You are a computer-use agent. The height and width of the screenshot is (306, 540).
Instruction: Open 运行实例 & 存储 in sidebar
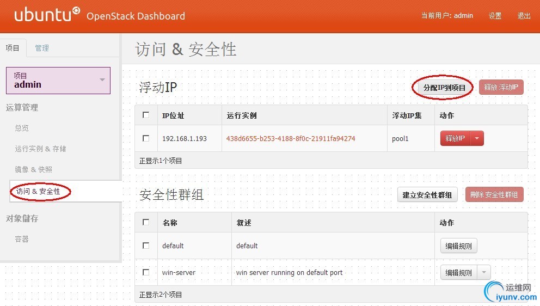[40, 149]
